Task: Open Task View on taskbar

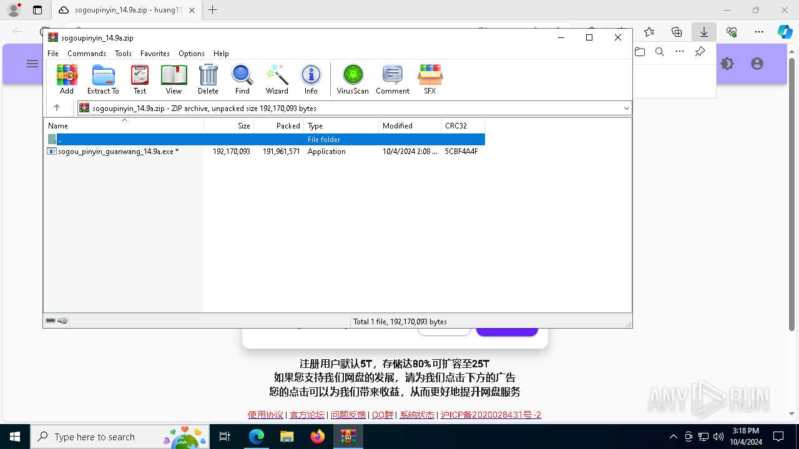Action: click(x=225, y=437)
